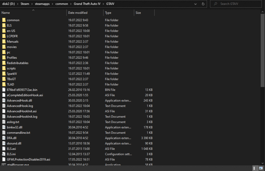Image resolution: width=265 pixels, height=171 pixels.
Task: Click the Configuration sett... type cell
Action: [x=118, y=154]
